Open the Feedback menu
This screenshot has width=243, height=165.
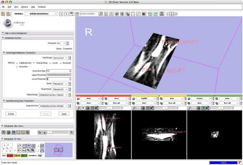[x=42, y=7]
